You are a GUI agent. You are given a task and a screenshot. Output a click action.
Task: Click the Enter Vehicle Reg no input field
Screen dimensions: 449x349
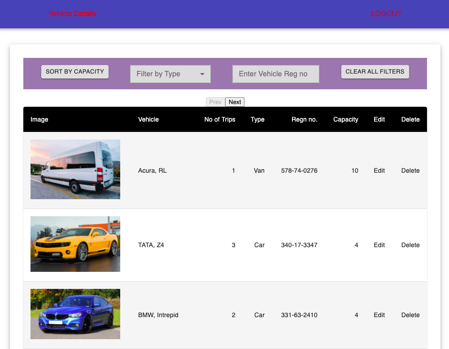tap(275, 74)
